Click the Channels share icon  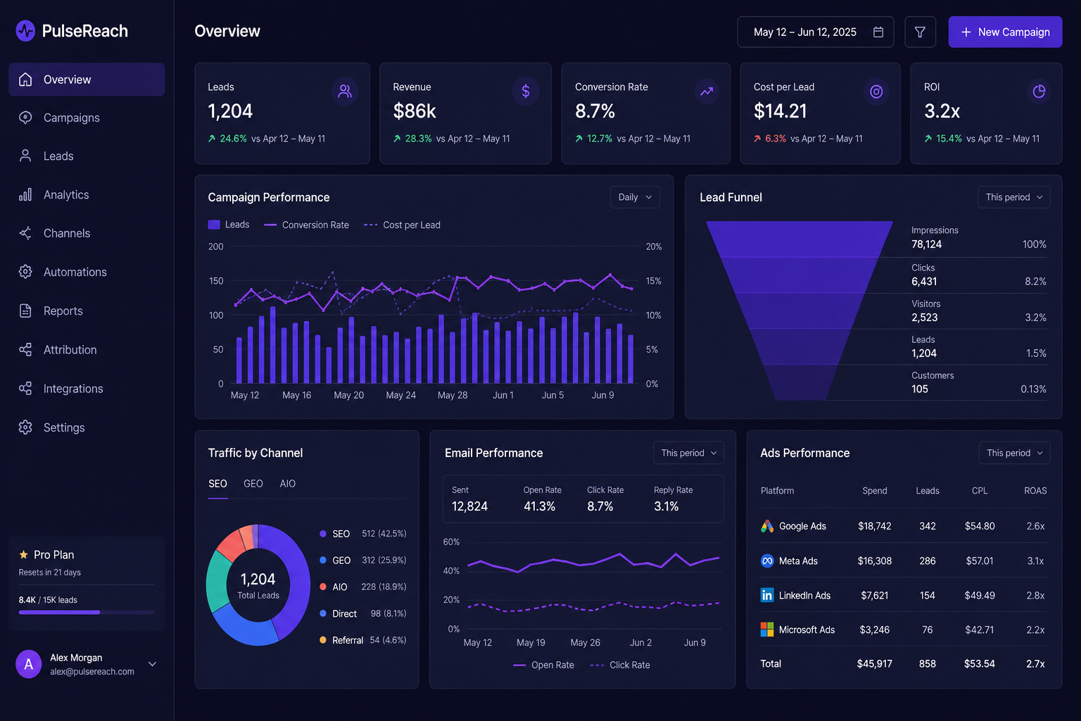(x=25, y=233)
